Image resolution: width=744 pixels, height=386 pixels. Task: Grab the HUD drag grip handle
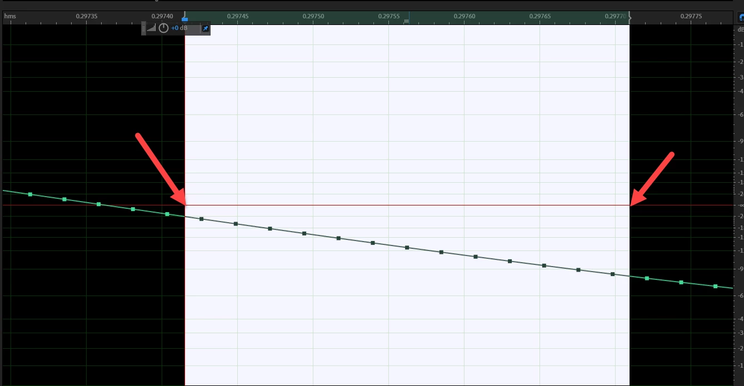144,28
